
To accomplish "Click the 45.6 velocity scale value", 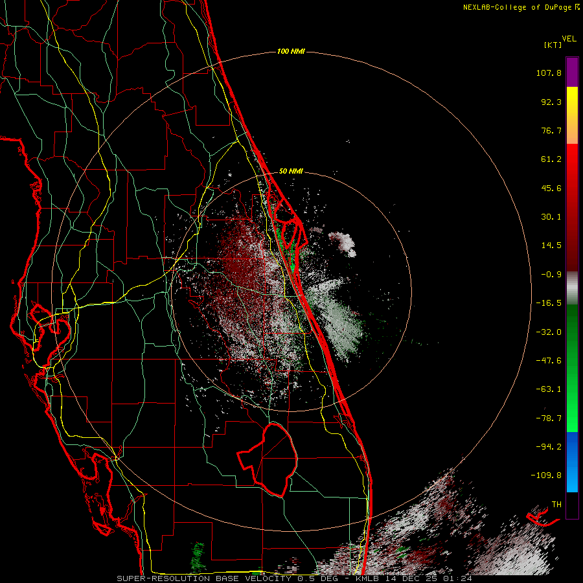I will coord(551,188).
